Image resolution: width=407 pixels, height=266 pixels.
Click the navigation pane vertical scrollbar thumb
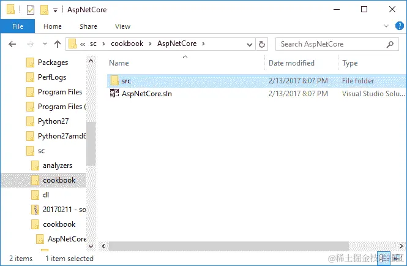click(91, 143)
